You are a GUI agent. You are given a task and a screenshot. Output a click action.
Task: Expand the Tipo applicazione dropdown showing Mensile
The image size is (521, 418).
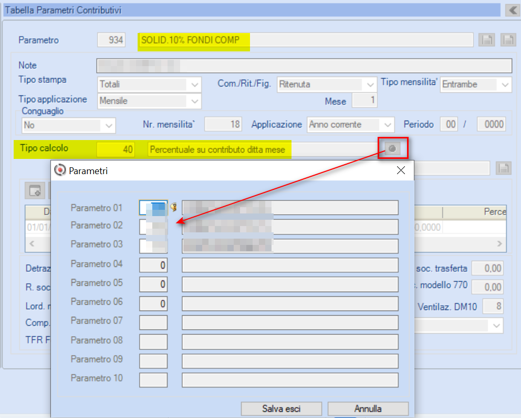(150, 101)
